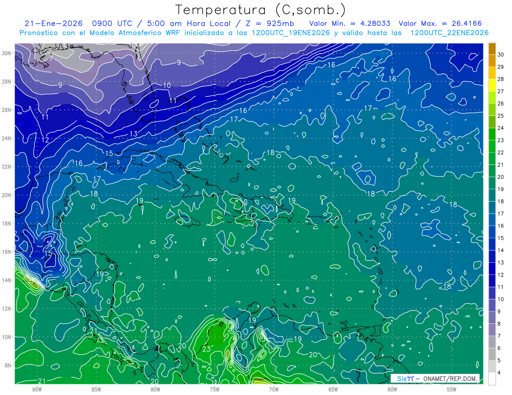Click the 75W longitude axis label
Screen dimensions: 512x395
[215, 389]
